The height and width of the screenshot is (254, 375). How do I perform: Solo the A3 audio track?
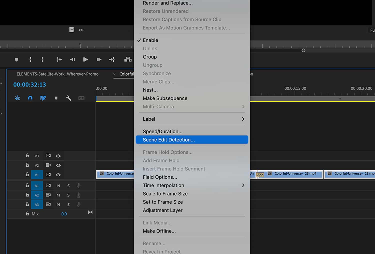(68, 204)
